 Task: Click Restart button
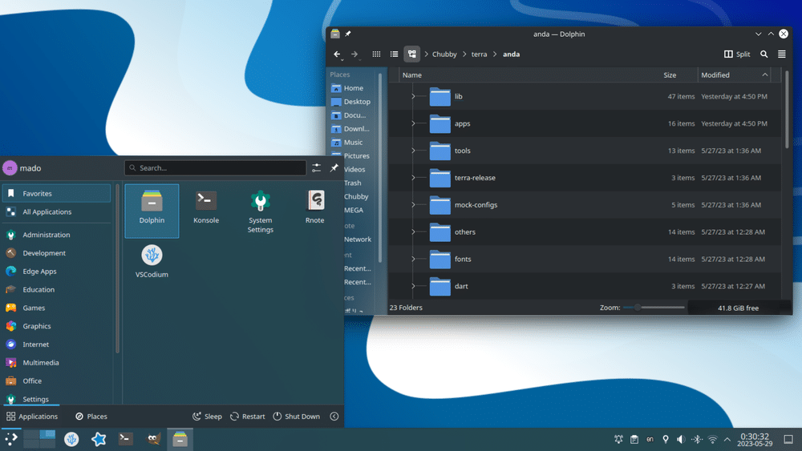tap(248, 417)
